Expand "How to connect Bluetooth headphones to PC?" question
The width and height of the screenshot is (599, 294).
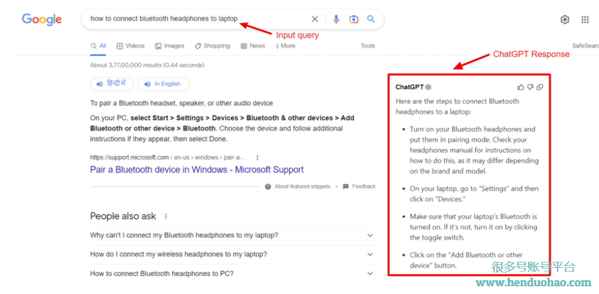click(232, 274)
